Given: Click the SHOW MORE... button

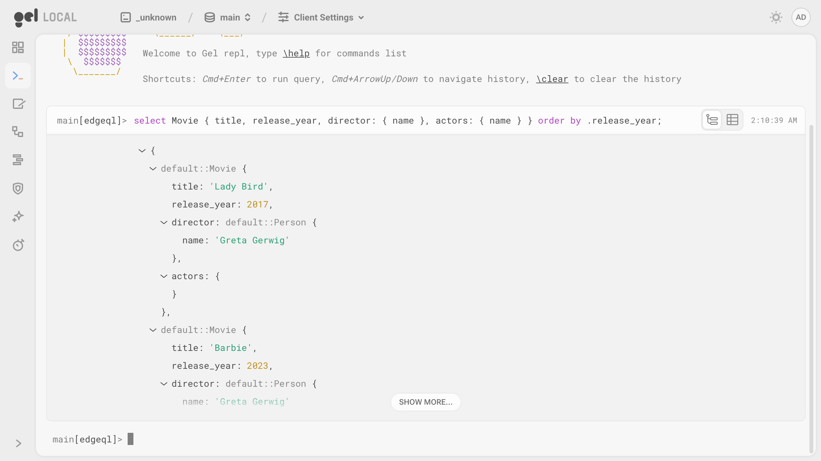Looking at the screenshot, I should 426,402.
